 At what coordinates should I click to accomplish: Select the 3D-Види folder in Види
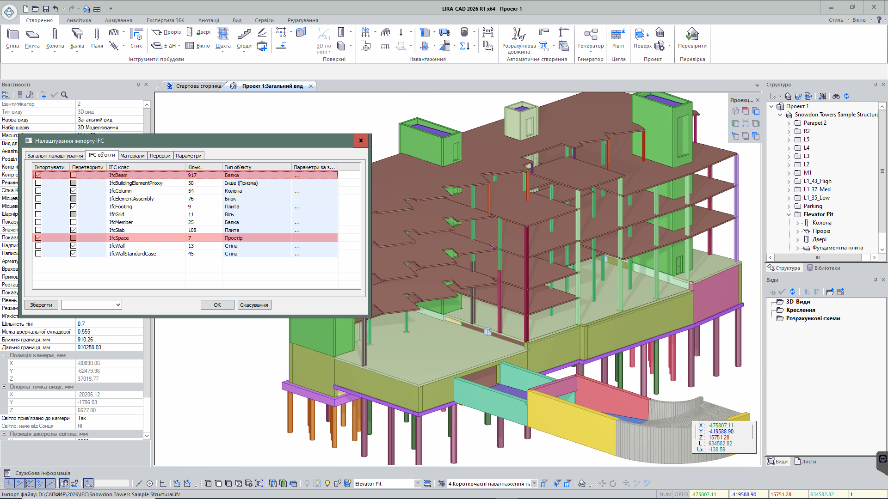pos(798,302)
